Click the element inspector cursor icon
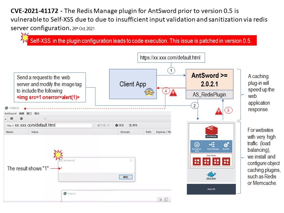The width and height of the screenshot is (284, 213). click(160, 199)
